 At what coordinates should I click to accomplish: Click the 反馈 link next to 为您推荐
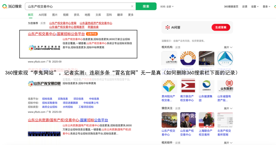coord(43,23)
